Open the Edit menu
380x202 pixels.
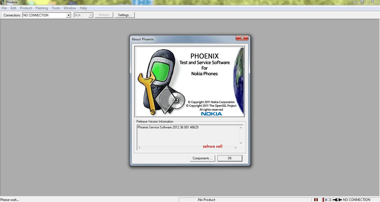click(x=13, y=8)
